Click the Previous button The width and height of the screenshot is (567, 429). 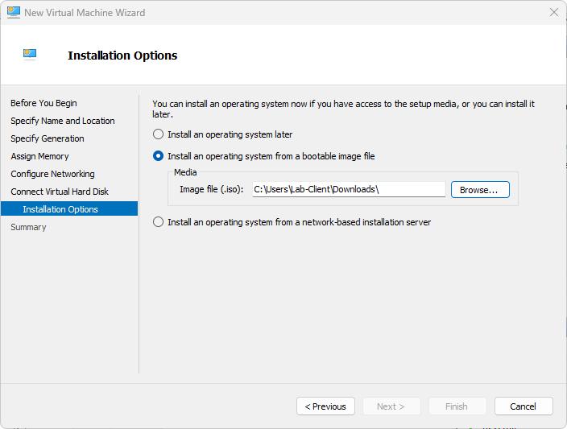click(325, 406)
